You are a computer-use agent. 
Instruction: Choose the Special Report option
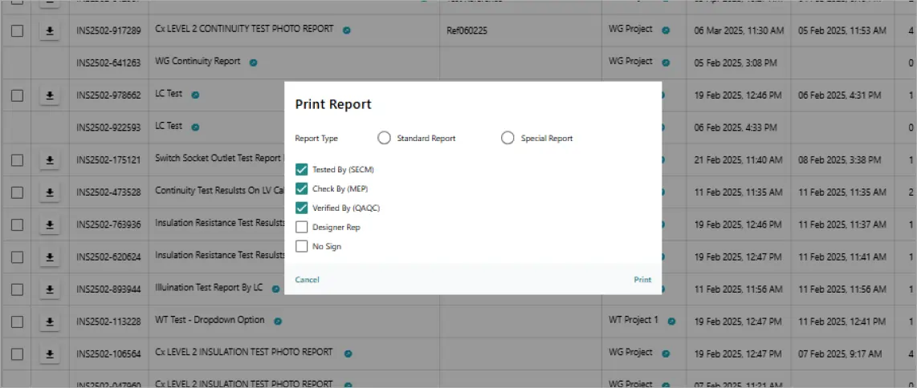507,138
